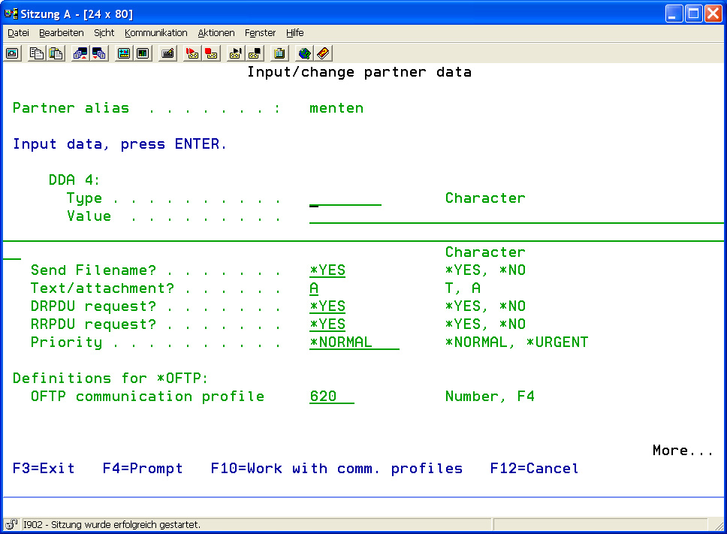The image size is (727, 534).
Task: Open the Datei menu
Action: pyautogui.click(x=18, y=33)
